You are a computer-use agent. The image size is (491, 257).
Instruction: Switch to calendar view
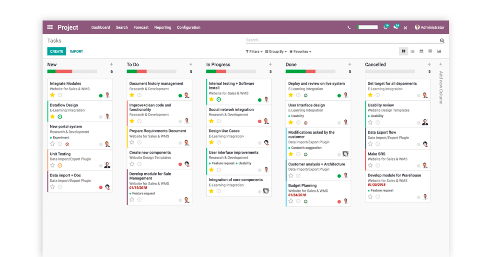coord(421,51)
